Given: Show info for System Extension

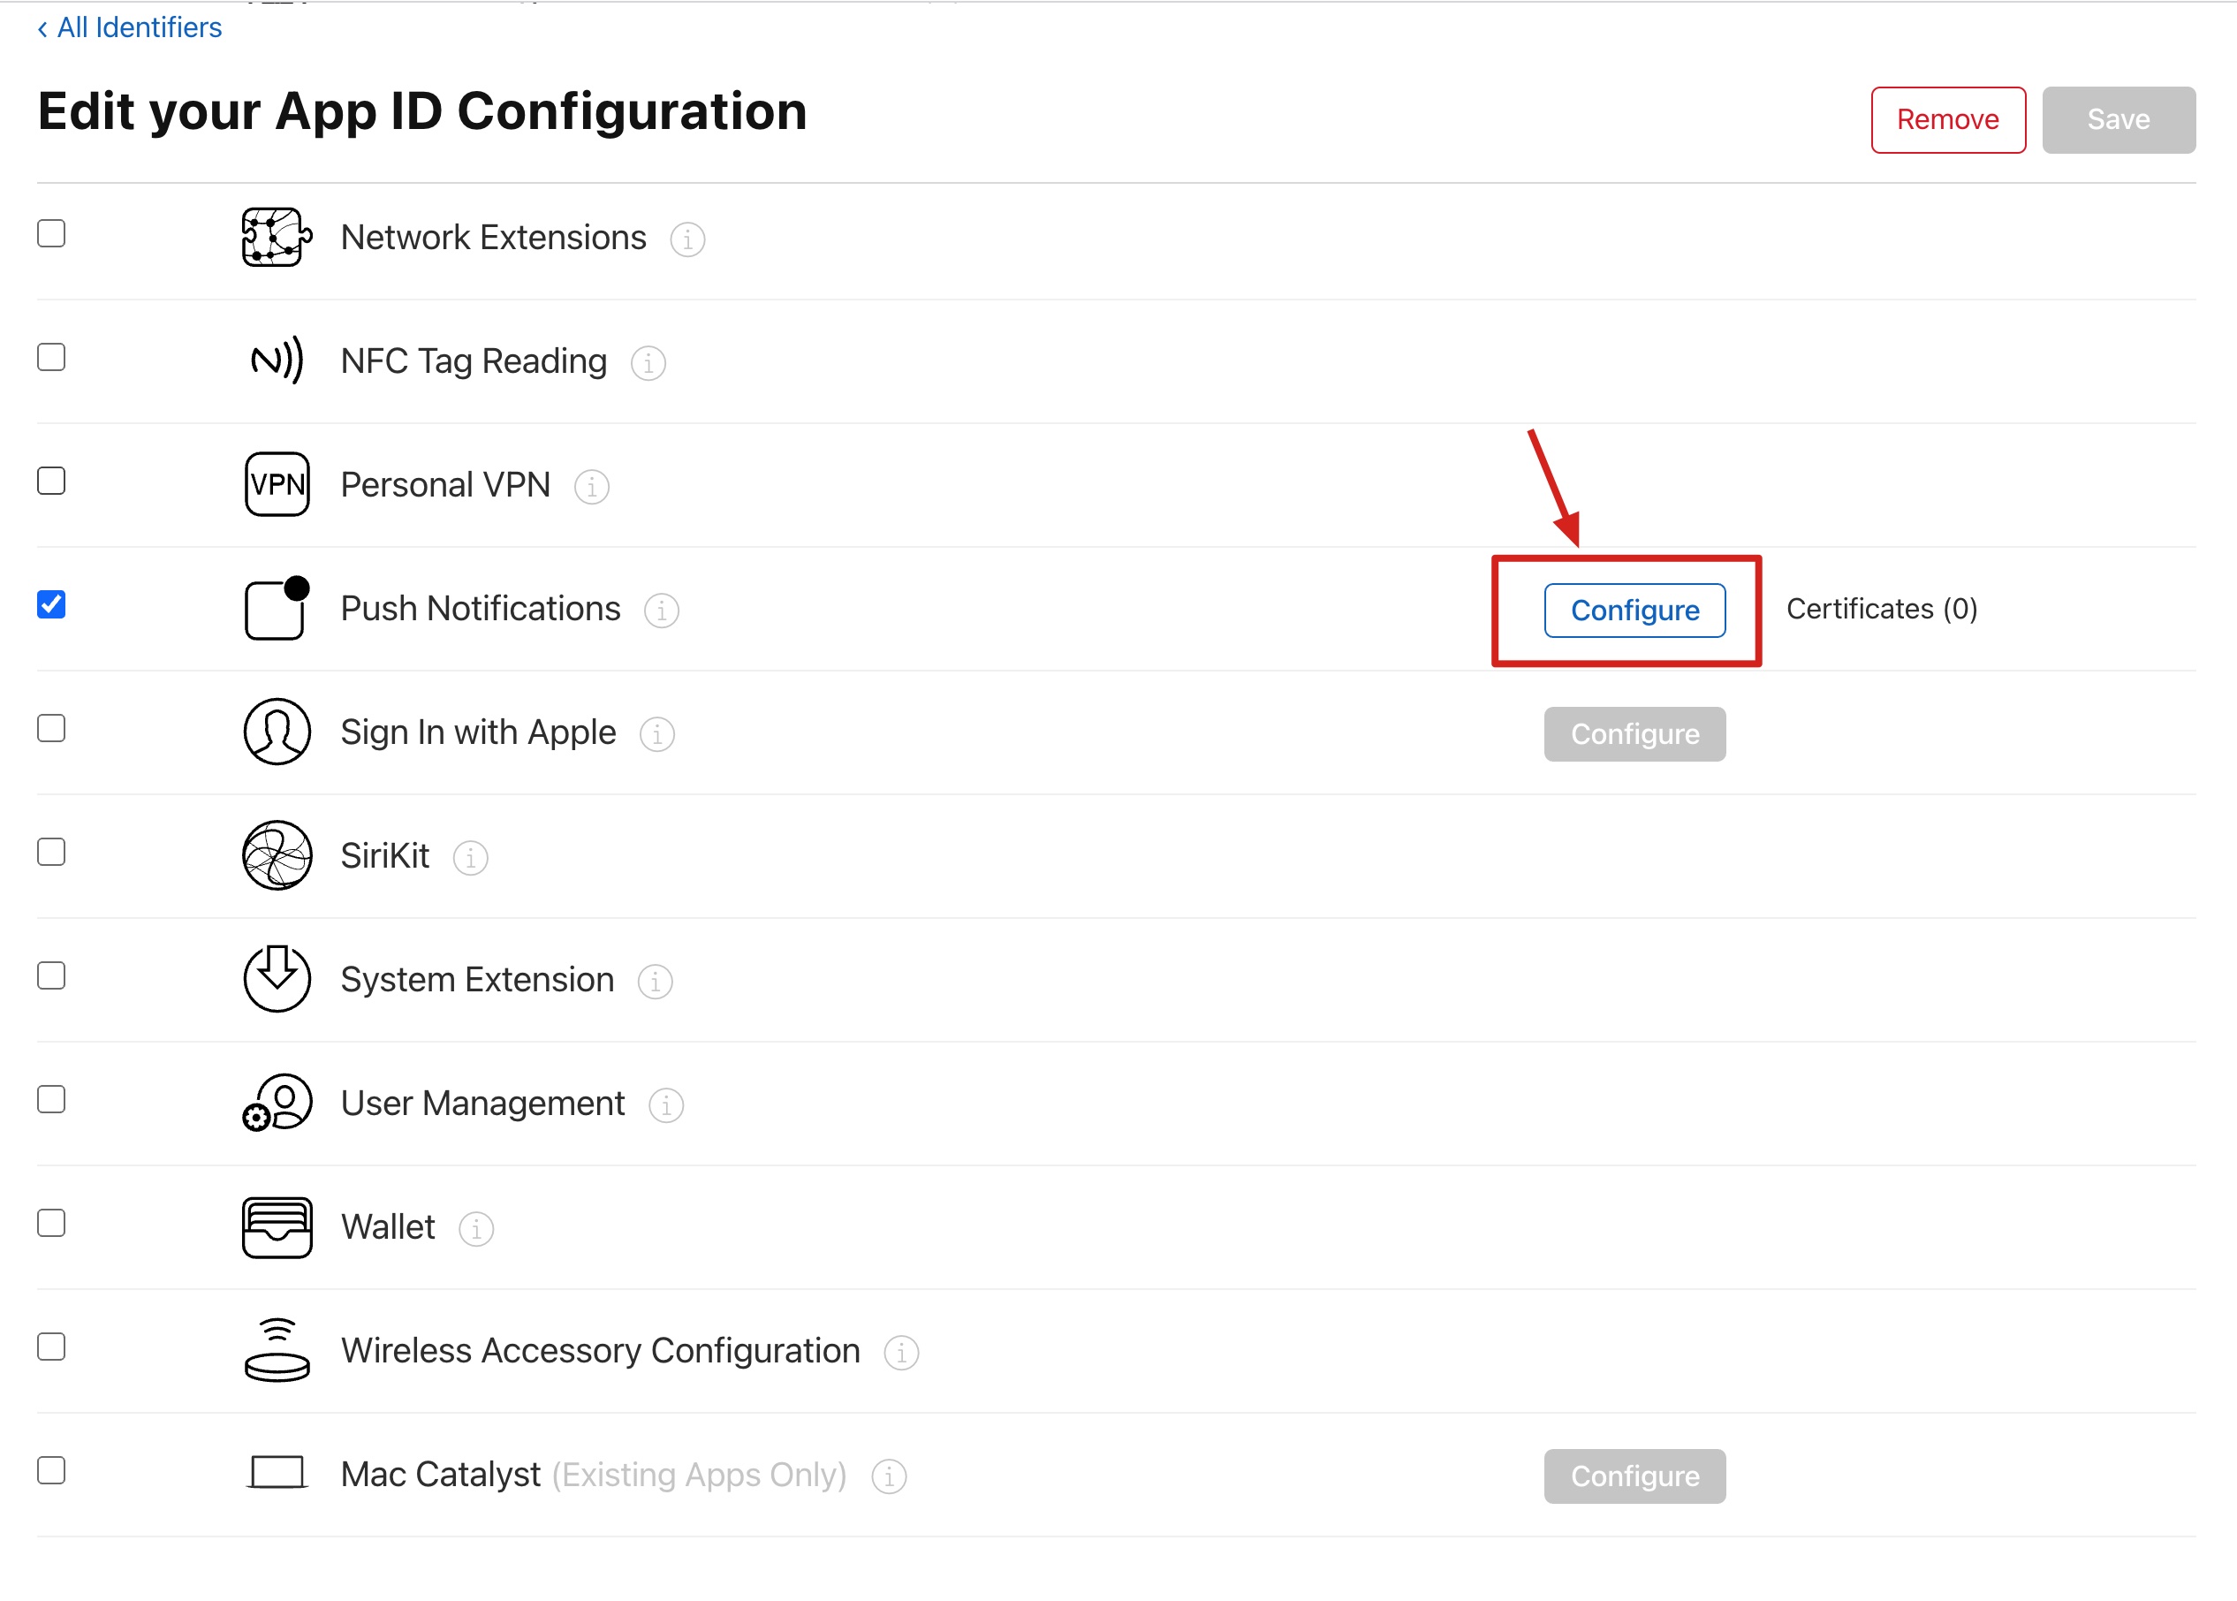Looking at the screenshot, I should pyautogui.click(x=655, y=982).
